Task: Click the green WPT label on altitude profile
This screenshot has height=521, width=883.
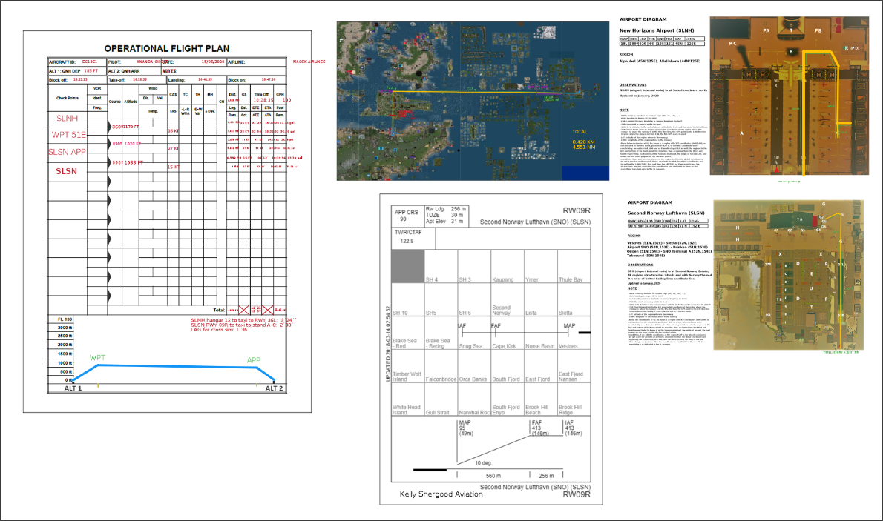Action: tap(97, 358)
